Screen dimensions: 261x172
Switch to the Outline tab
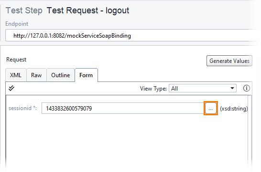pos(61,75)
